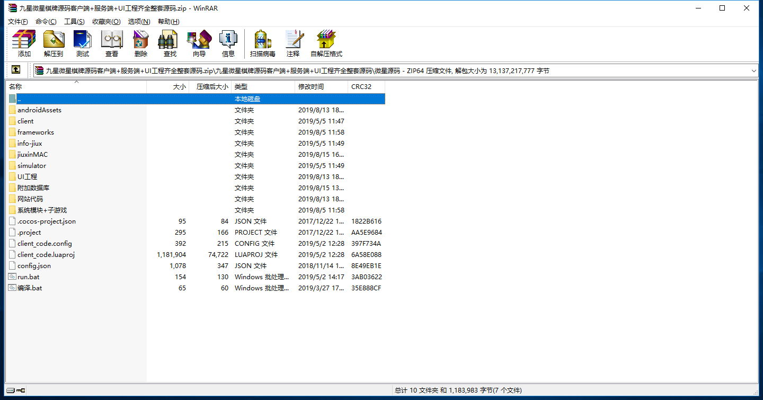Click the PROJECT 文件 type cell
The image size is (763, 400).
[256, 233]
